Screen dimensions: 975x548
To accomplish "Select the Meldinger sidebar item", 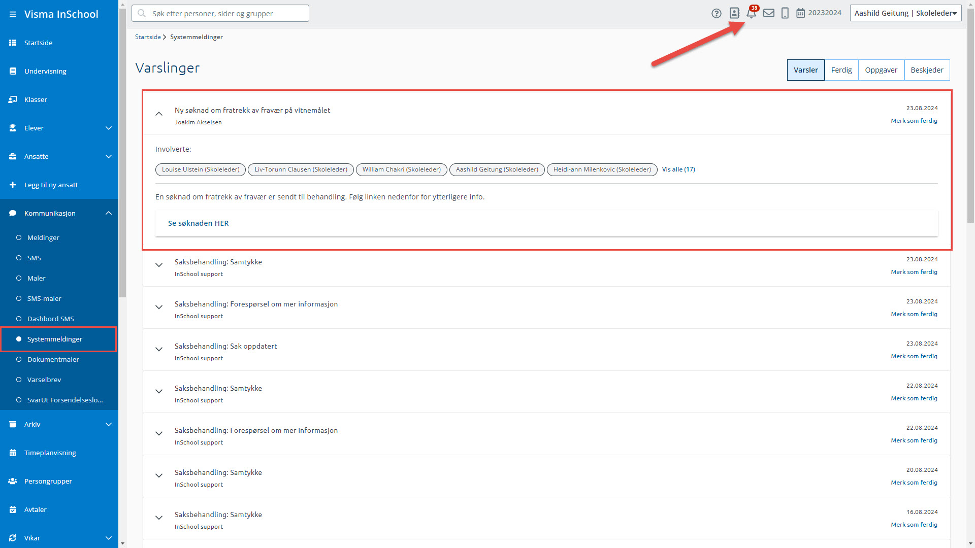I will point(43,237).
